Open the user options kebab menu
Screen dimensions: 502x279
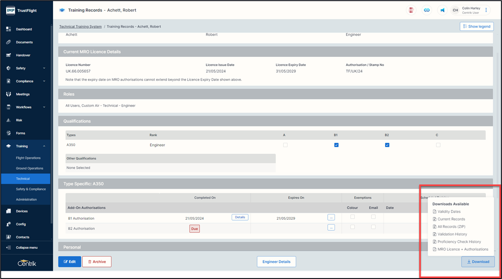(x=486, y=10)
